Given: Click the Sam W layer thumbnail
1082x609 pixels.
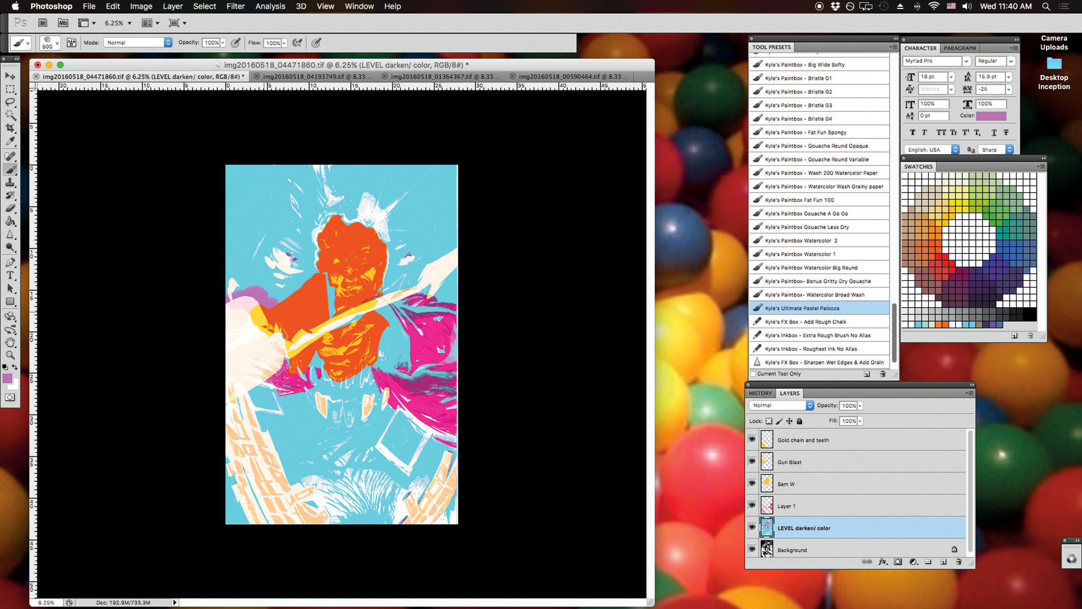Looking at the screenshot, I should (x=766, y=483).
